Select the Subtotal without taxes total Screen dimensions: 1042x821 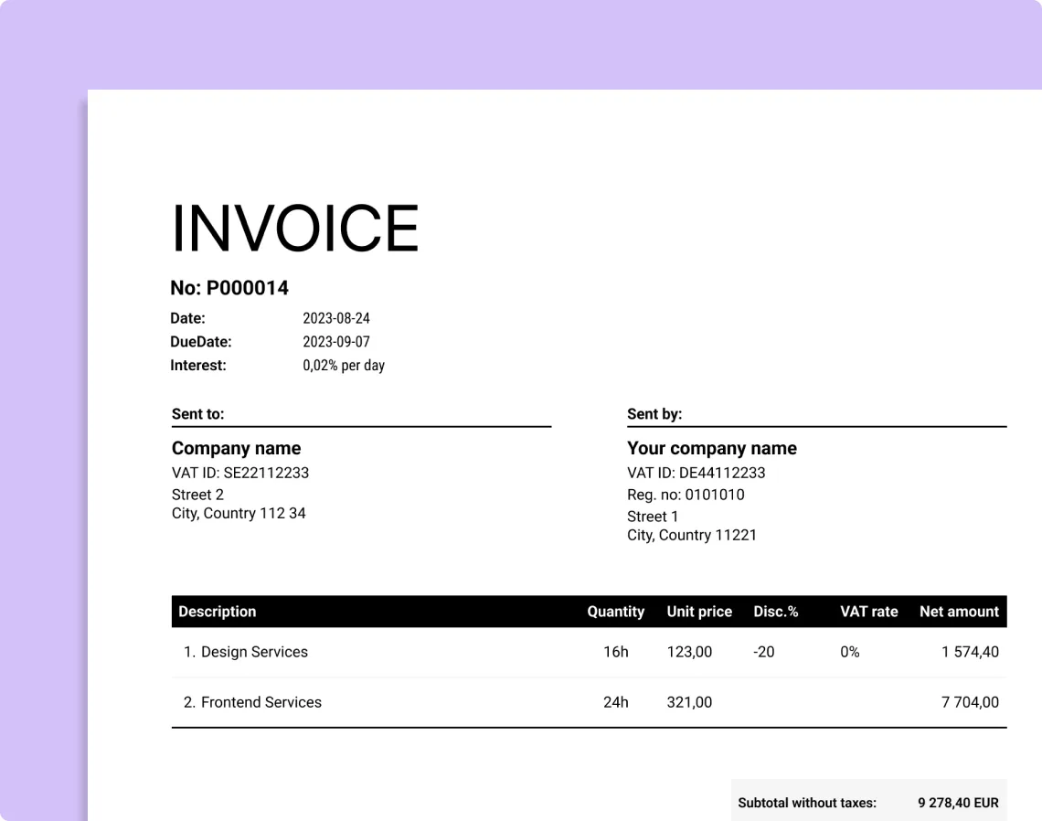(808, 802)
